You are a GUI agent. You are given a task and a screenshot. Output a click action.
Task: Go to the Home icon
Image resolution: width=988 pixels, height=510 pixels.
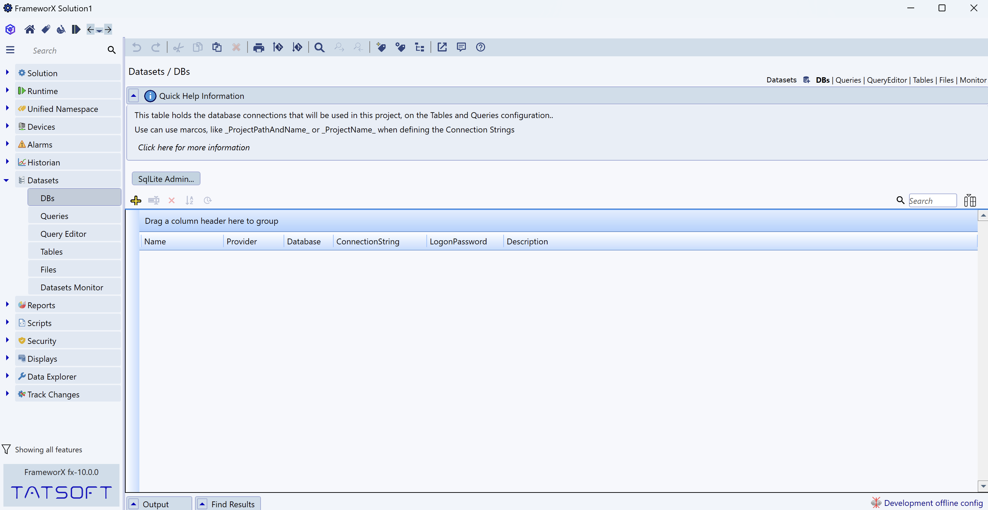pyautogui.click(x=30, y=29)
